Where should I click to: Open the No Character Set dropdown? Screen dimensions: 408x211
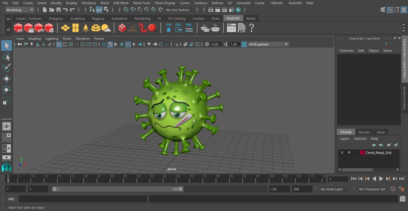pyautogui.click(x=372, y=189)
